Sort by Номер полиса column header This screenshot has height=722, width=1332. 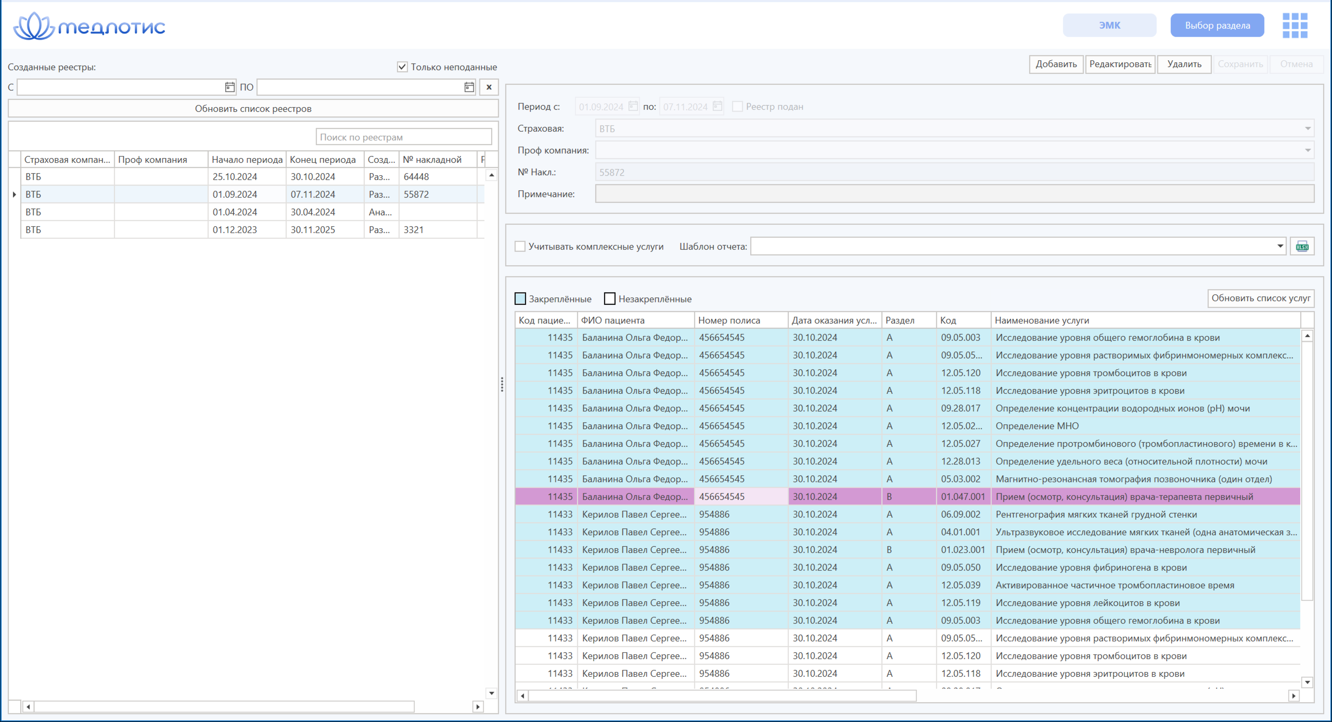tap(741, 320)
